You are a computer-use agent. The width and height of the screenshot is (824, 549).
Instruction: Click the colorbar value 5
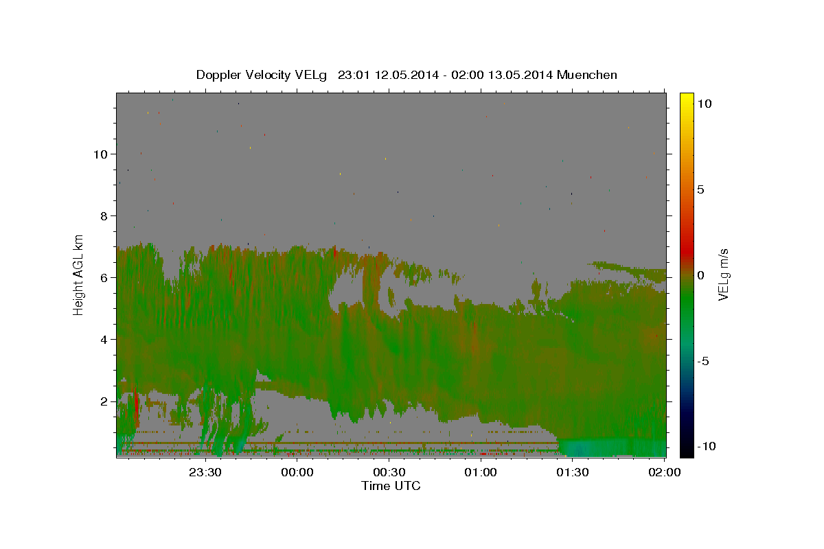tap(700, 189)
